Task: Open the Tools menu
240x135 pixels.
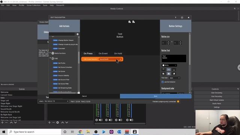Action: pyautogui.click(x=45, y=5)
